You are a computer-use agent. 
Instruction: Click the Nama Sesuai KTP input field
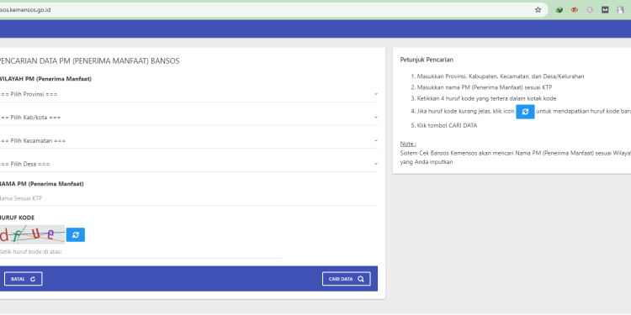(188, 198)
